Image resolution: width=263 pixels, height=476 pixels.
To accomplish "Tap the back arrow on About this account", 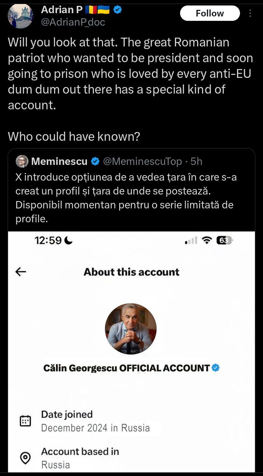I will (21, 272).
